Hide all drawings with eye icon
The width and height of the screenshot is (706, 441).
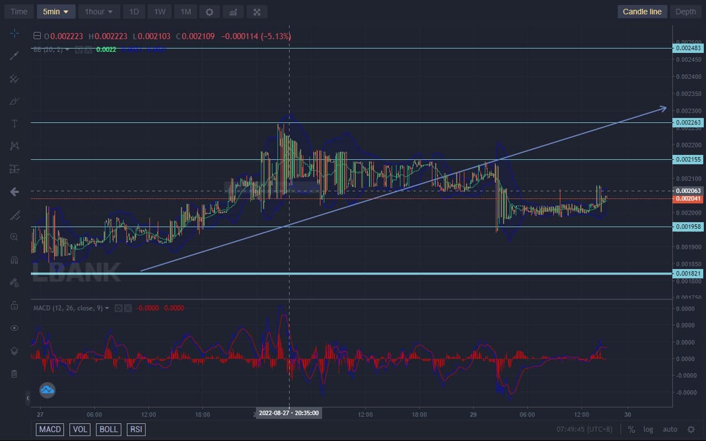14,328
